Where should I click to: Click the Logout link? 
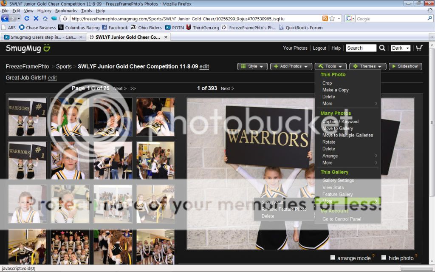(319, 48)
